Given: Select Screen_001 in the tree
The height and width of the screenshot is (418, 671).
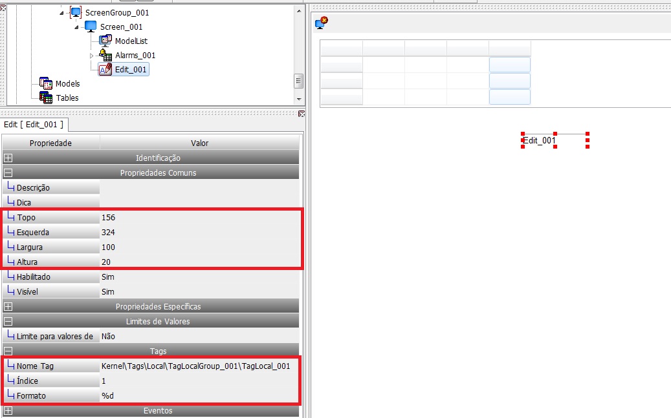Looking at the screenshot, I should point(121,26).
